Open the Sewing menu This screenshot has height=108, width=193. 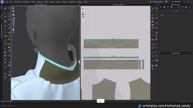tap(33, 2)
